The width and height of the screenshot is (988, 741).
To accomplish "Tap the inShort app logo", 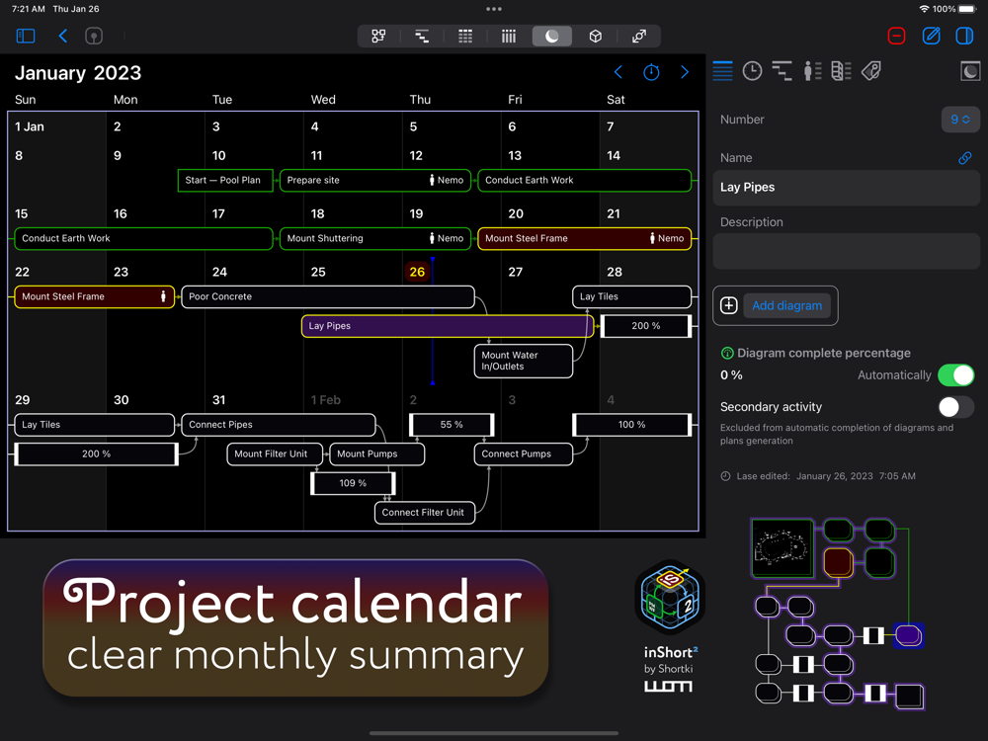I will tap(670, 598).
